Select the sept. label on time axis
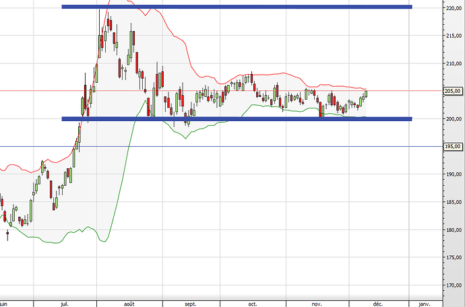The width and height of the screenshot is (465, 307). click(189, 304)
